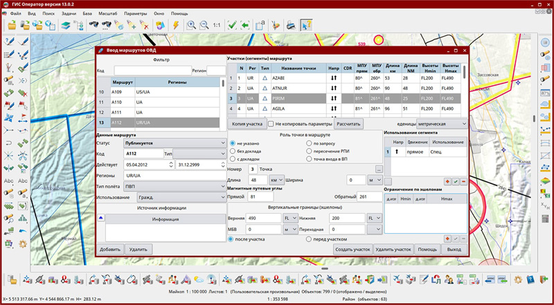
Task: Click the cloud weather icon in the bottom toolbar
Action: [199, 279]
